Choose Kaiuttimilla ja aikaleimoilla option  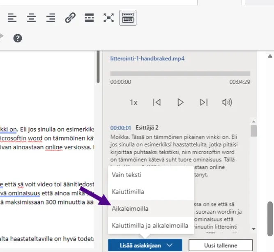[x=151, y=225]
